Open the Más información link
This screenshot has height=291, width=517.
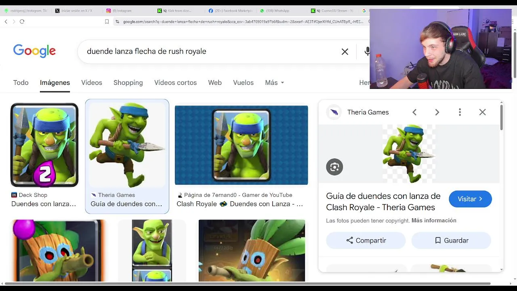pyautogui.click(x=434, y=220)
